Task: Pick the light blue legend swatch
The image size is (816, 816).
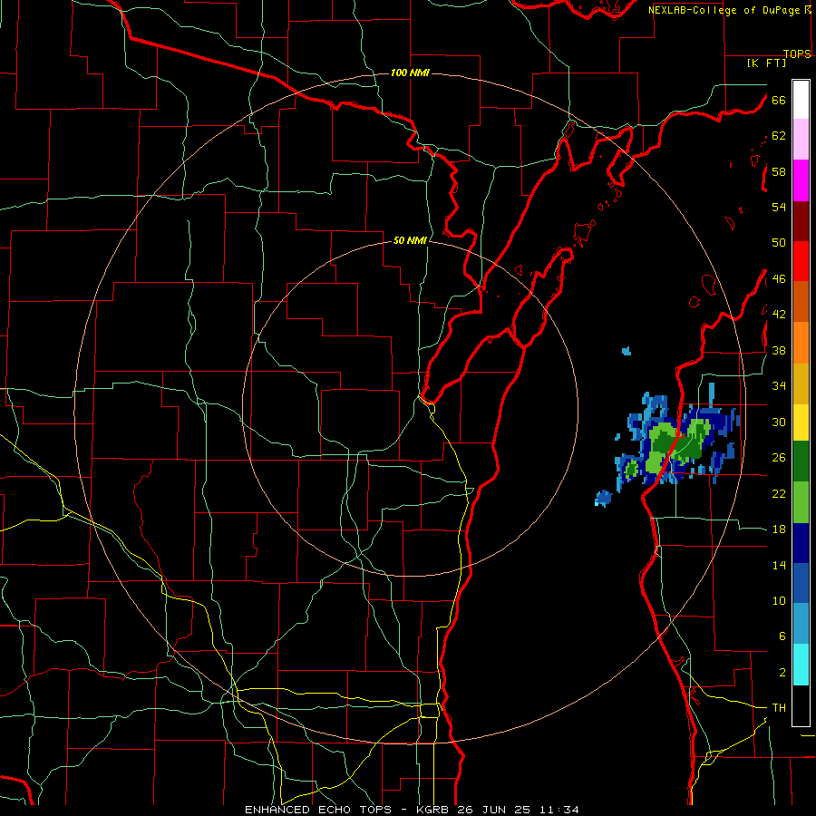Action: (801, 624)
